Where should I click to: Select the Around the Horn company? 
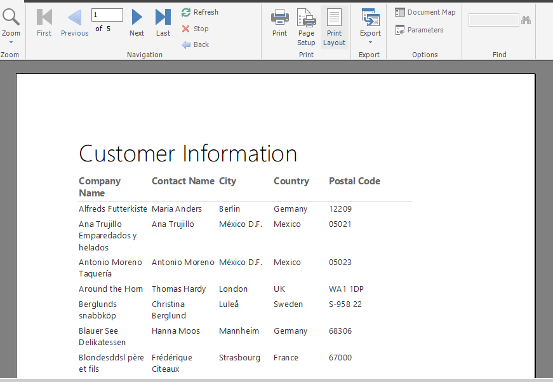(x=110, y=289)
